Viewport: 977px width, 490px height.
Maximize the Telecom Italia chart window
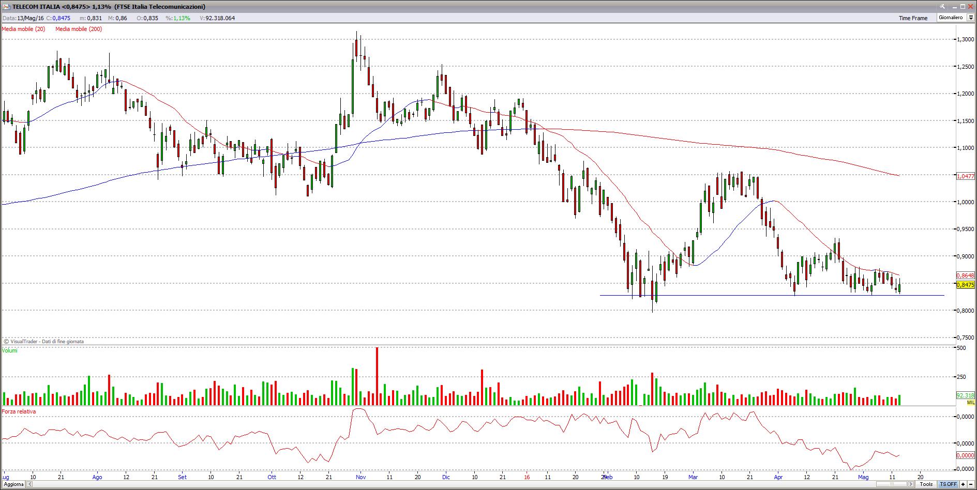(963, 7)
